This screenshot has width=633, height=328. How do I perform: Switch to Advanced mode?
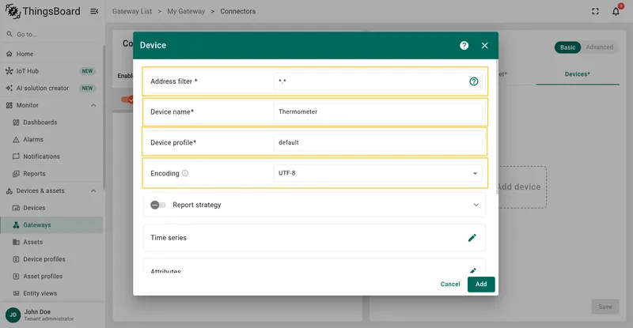pos(600,47)
